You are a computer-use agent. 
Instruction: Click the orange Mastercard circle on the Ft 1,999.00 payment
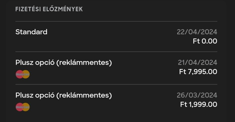coord(26,107)
